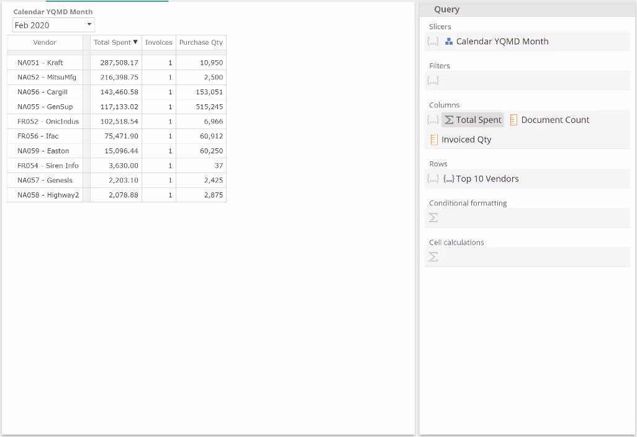Click the Query panel header
637x437 pixels.
(447, 9)
